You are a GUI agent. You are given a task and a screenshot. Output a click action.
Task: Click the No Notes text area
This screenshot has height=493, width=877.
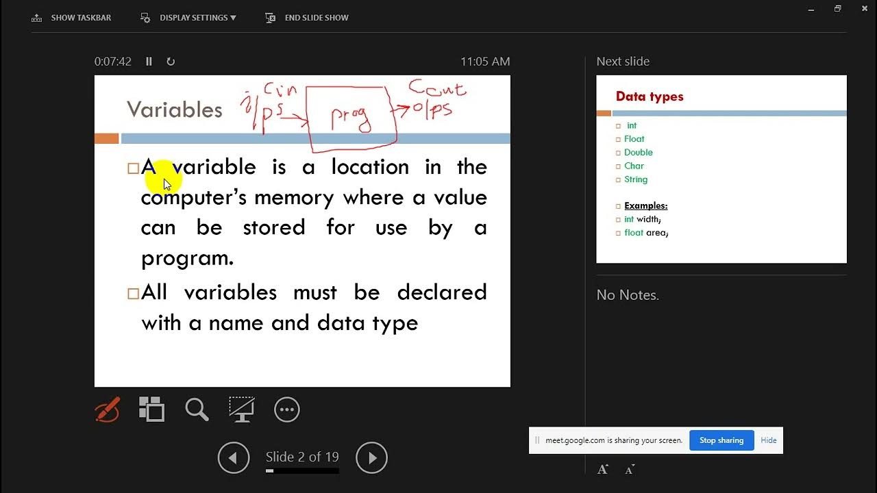(628, 295)
